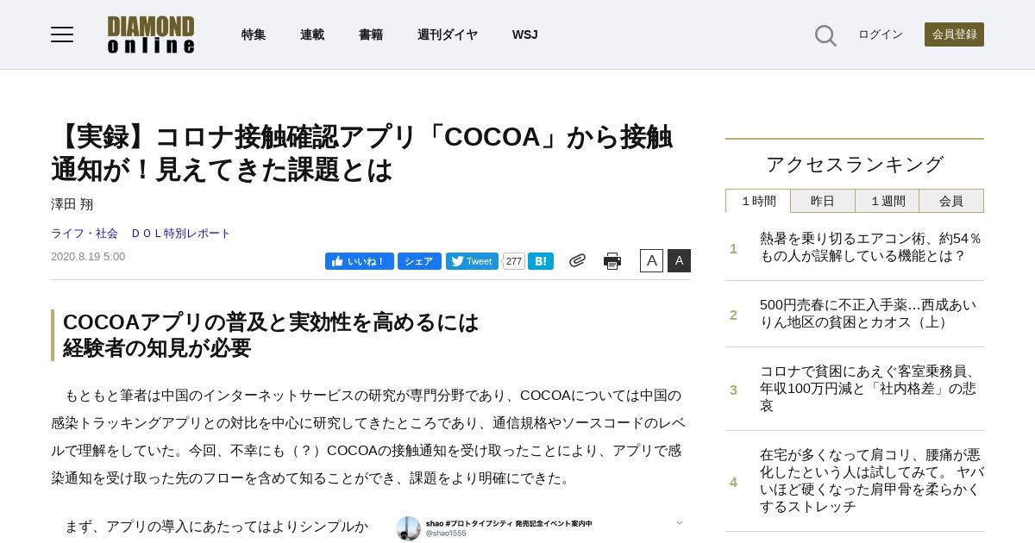The width and height of the screenshot is (1035, 543).
Task: Open the search magnifier icon
Action: [x=825, y=35]
